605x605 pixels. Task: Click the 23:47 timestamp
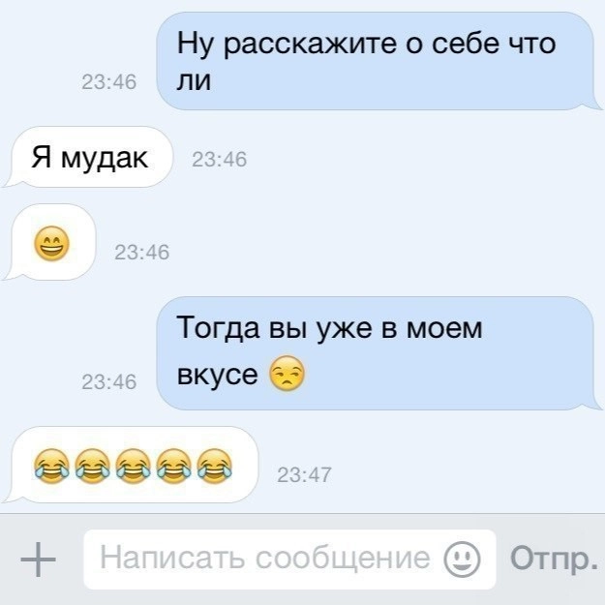(x=304, y=475)
